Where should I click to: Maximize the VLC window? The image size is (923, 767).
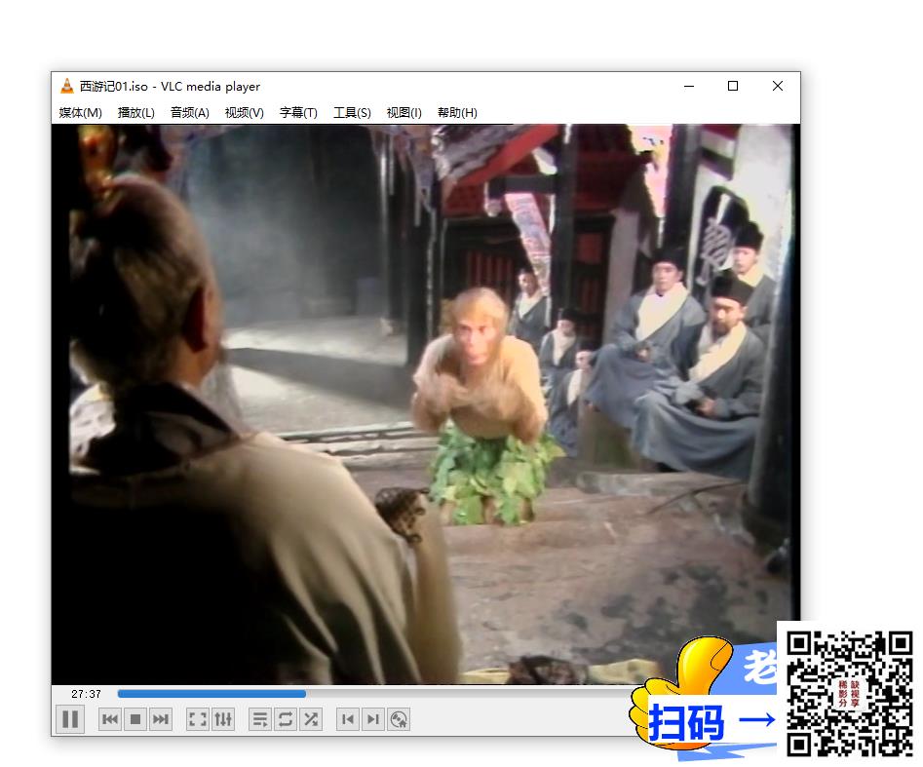[x=733, y=86]
